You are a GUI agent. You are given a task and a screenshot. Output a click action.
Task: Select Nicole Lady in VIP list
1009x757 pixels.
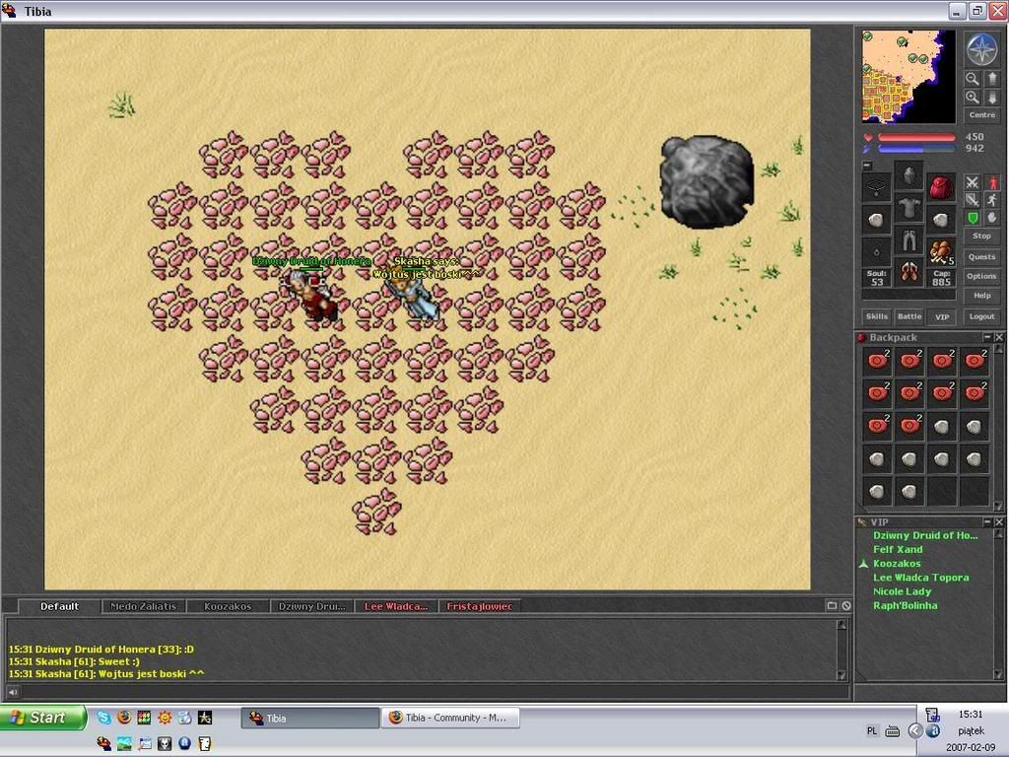point(902,592)
